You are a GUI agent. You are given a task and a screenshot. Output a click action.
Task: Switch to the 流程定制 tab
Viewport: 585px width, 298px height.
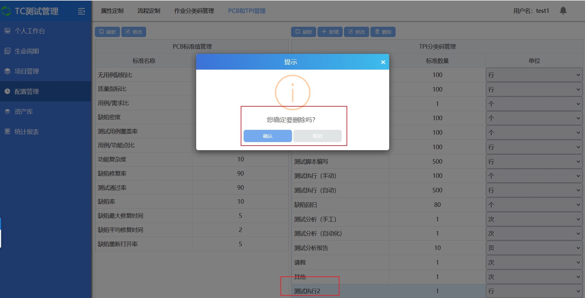click(x=149, y=11)
